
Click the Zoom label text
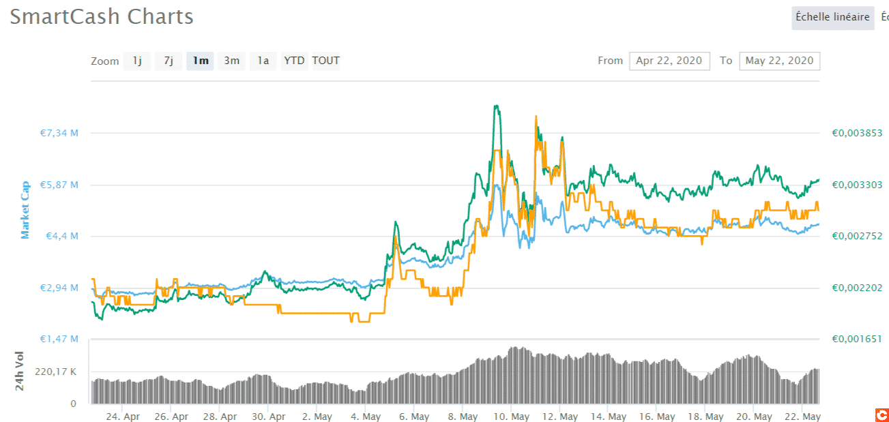pos(105,61)
